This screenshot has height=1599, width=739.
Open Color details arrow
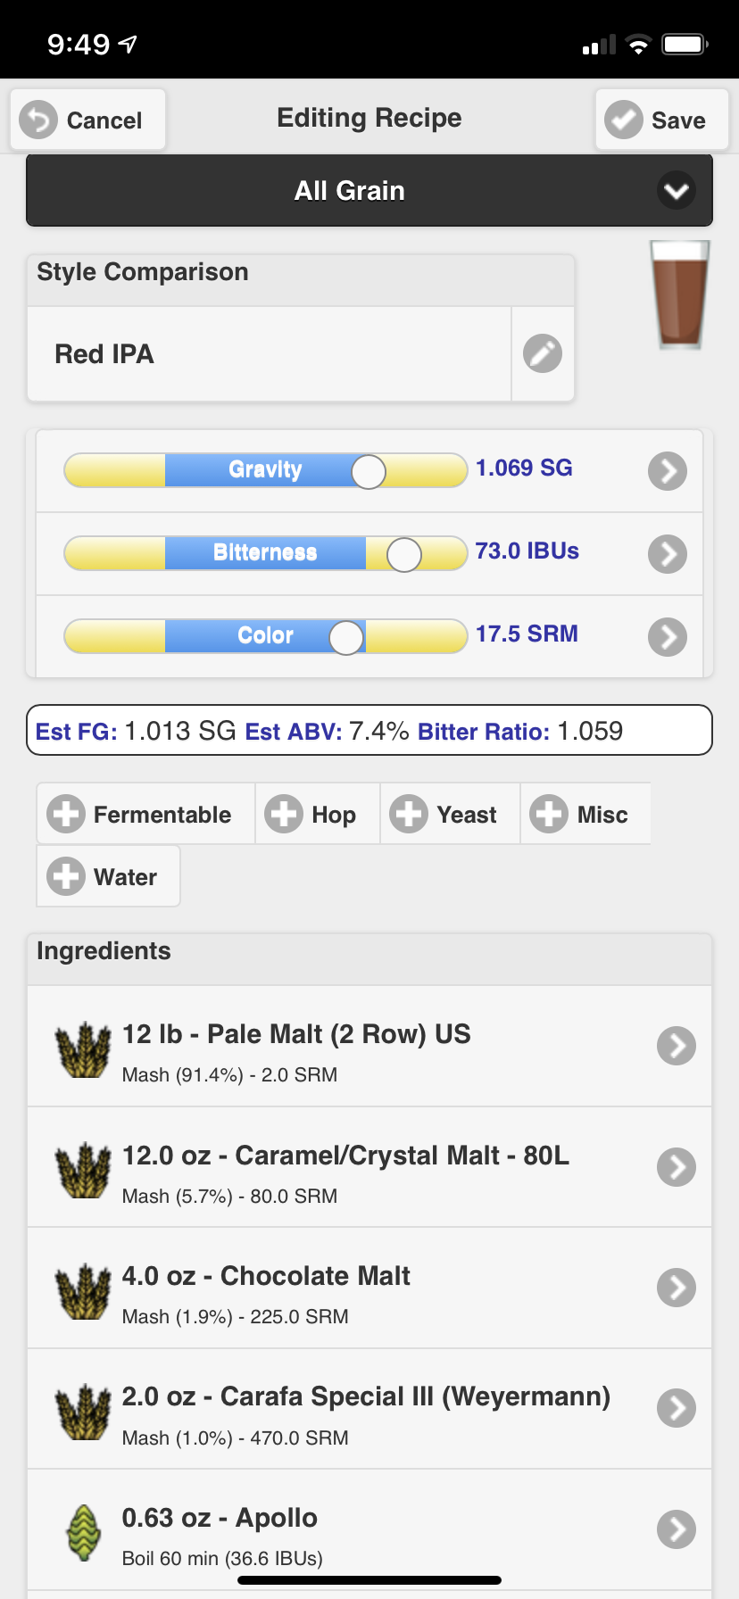(668, 637)
